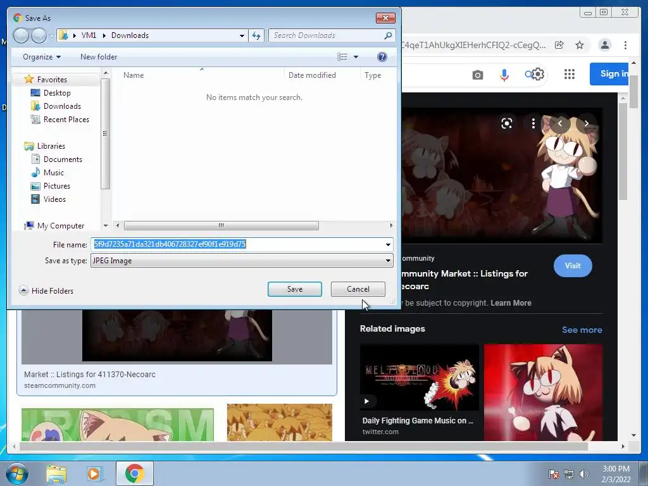Open Chrome's three-dot menu
The image size is (648, 486).
[625, 45]
